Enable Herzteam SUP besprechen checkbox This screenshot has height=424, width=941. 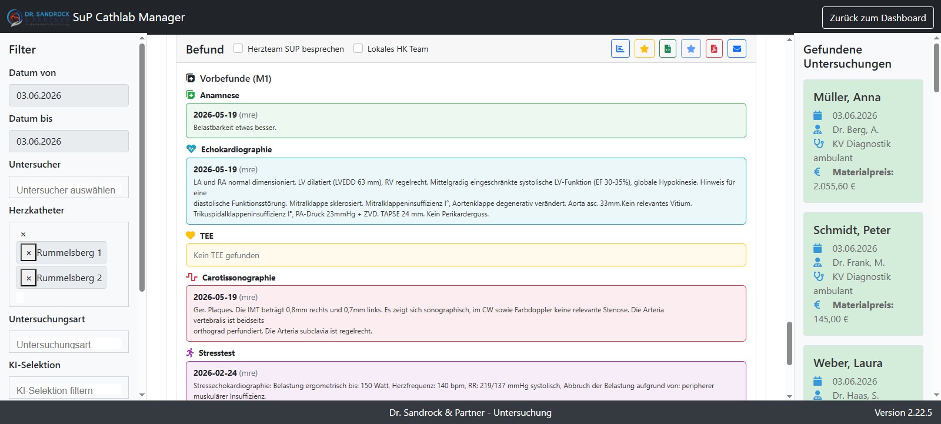238,48
